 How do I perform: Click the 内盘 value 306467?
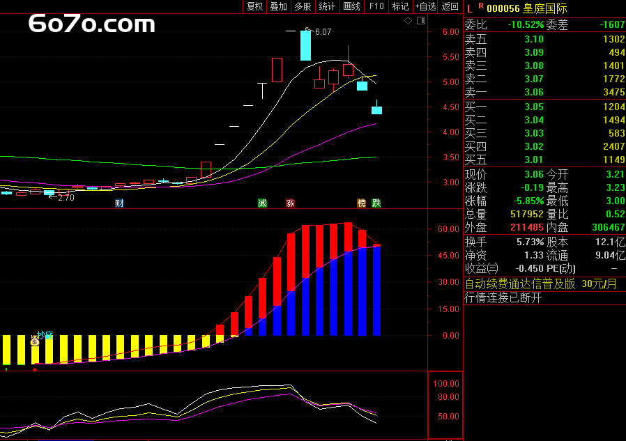(x=609, y=227)
